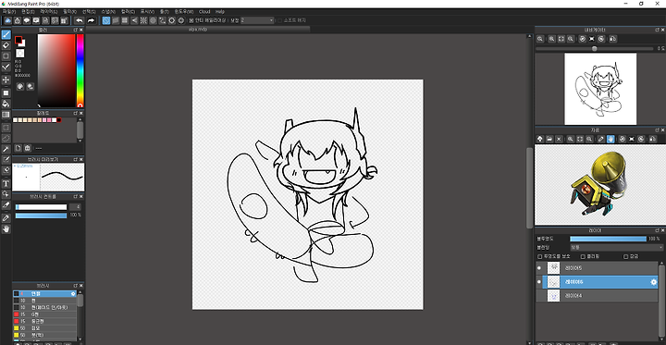Click the Redo arrow in toolbar
This screenshot has width=666, height=345.
tap(91, 20)
